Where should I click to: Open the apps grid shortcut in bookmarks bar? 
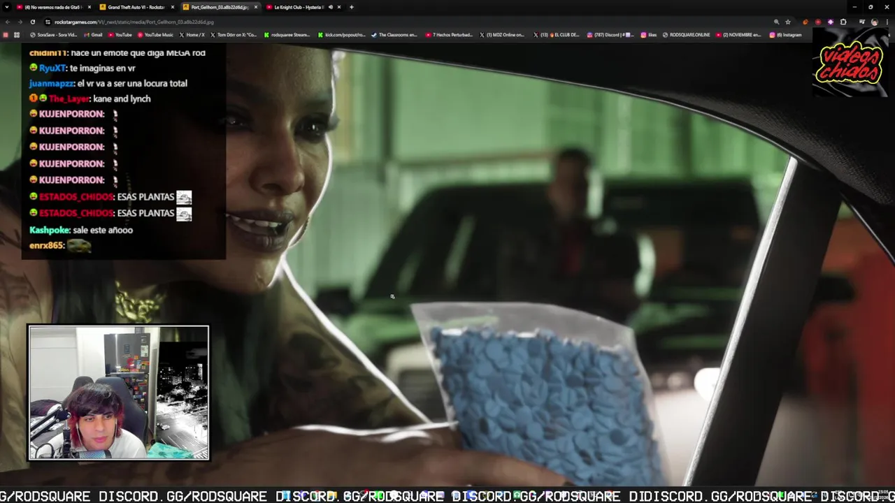click(x=17, y=34)
